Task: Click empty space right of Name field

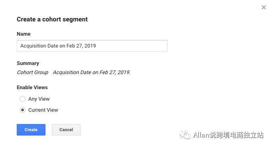Action: pyautogui.click(x=217, y=46)
